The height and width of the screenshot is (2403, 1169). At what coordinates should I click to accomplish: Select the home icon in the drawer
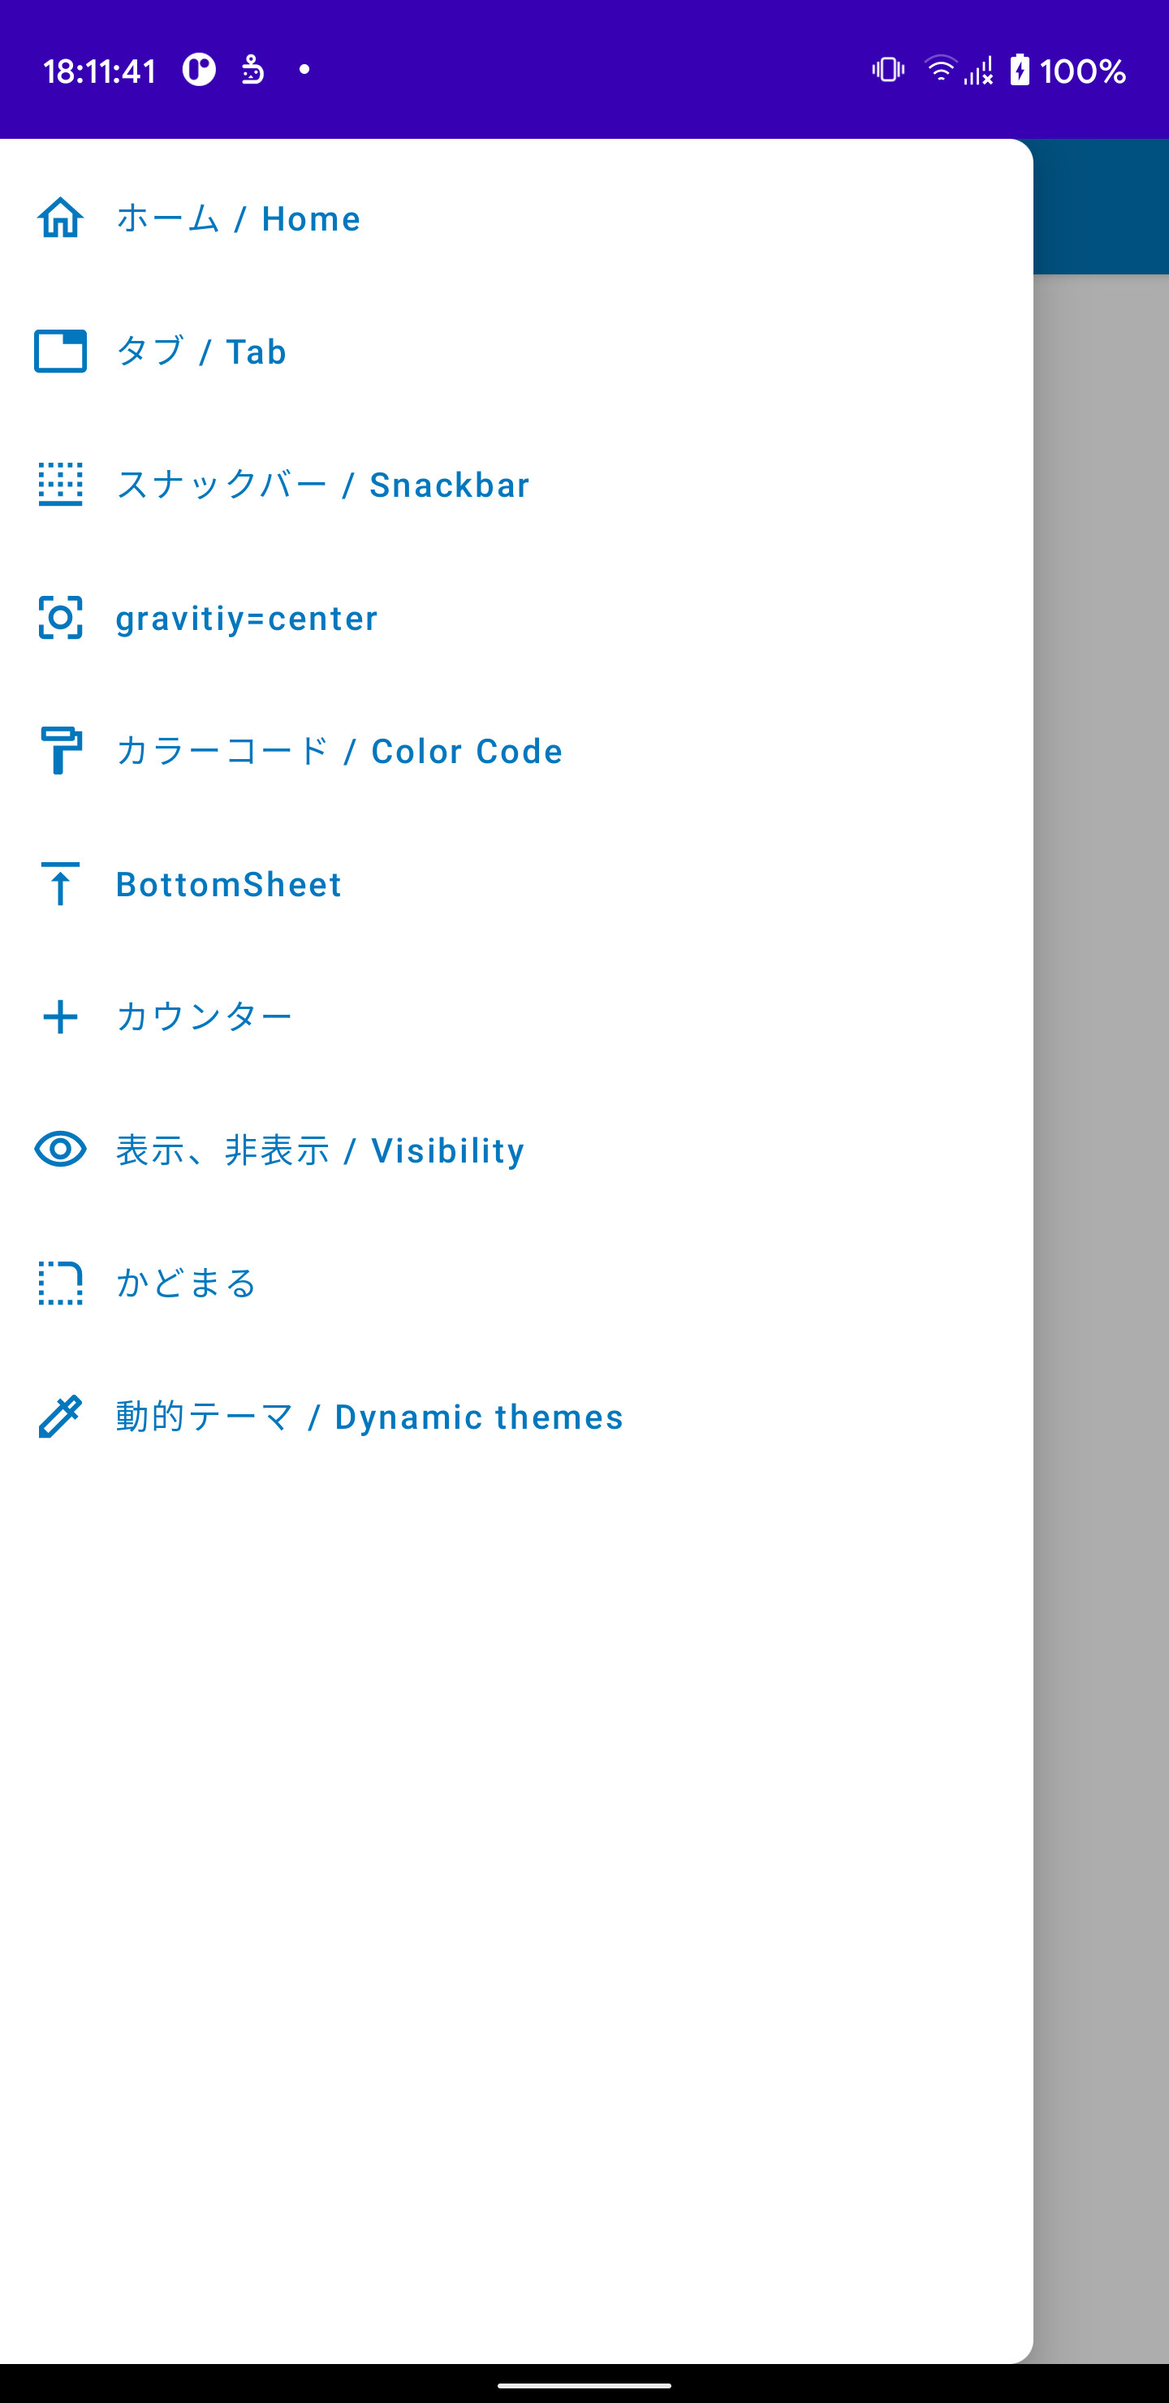[60, 218]
